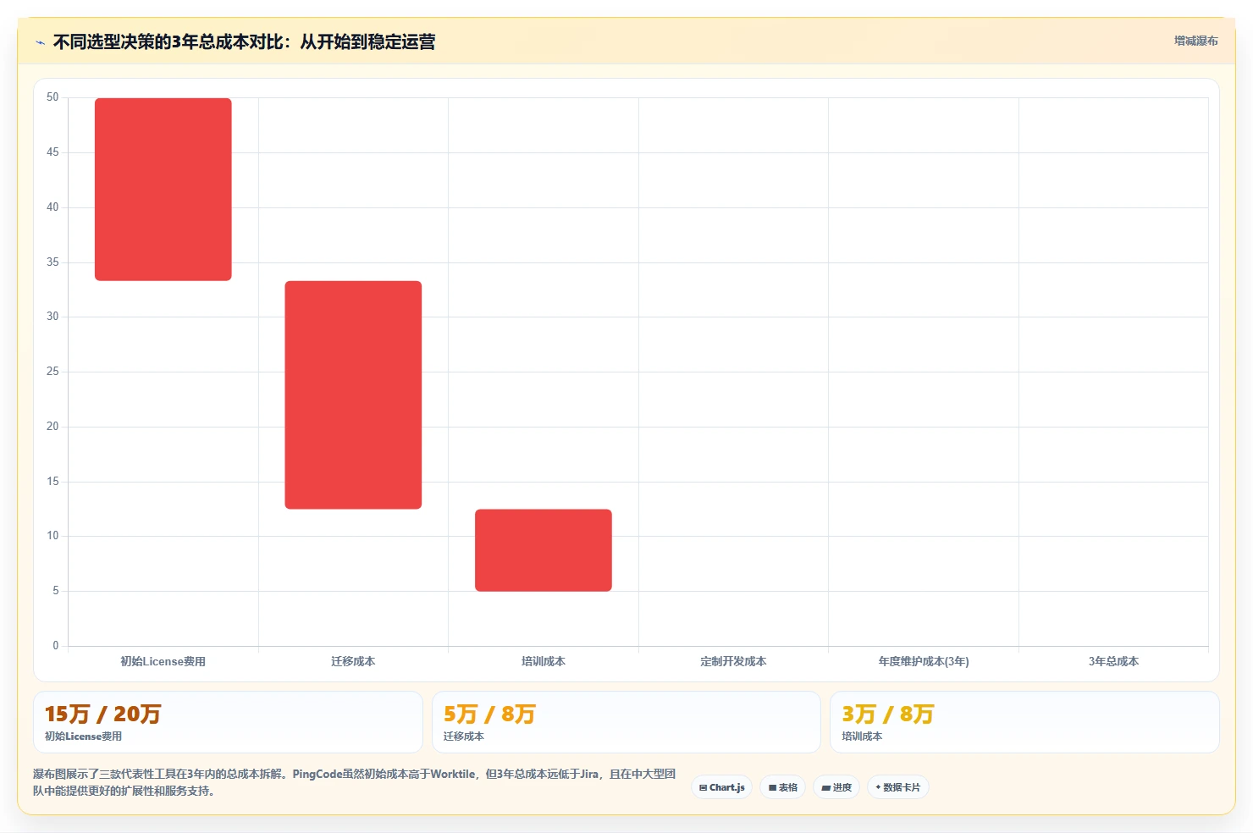The width and height of the screenshot is (1253, 833).
Task: Click the 年度维护成本(3年) x-axis label
Action: tap(924, 661)
